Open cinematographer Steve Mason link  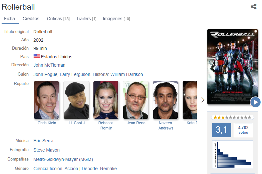(46, 150)
